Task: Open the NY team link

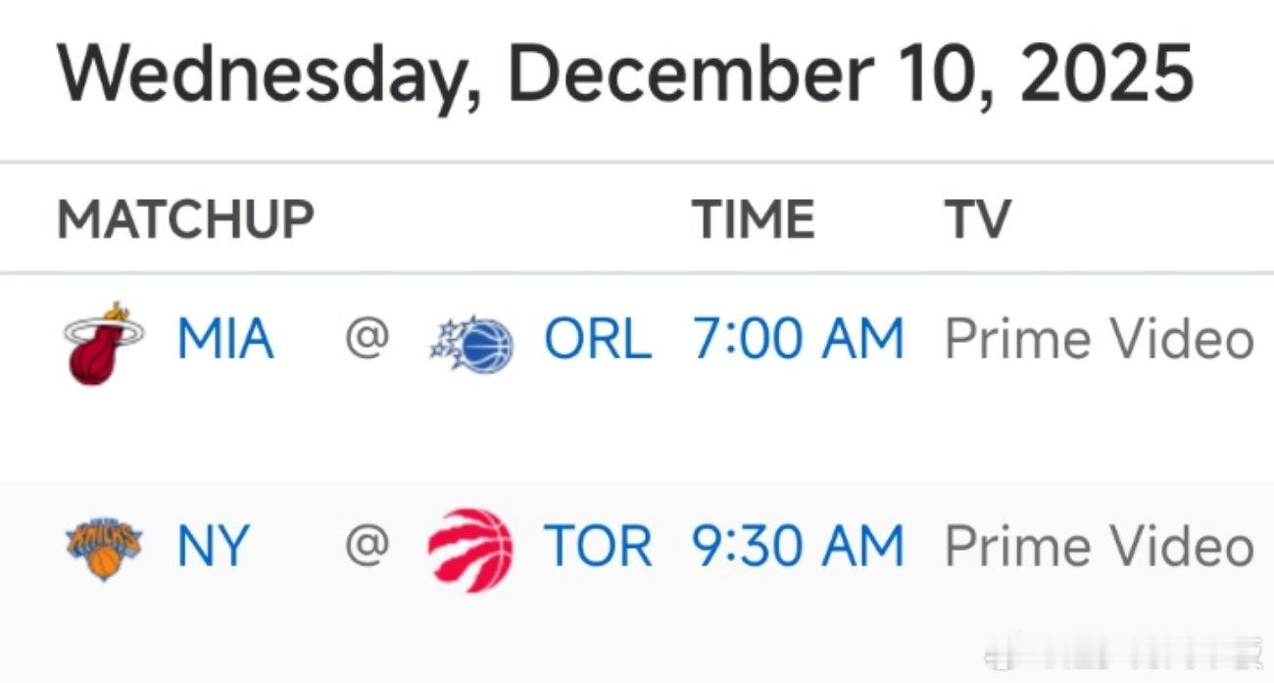Action: [x=213, y=546]
